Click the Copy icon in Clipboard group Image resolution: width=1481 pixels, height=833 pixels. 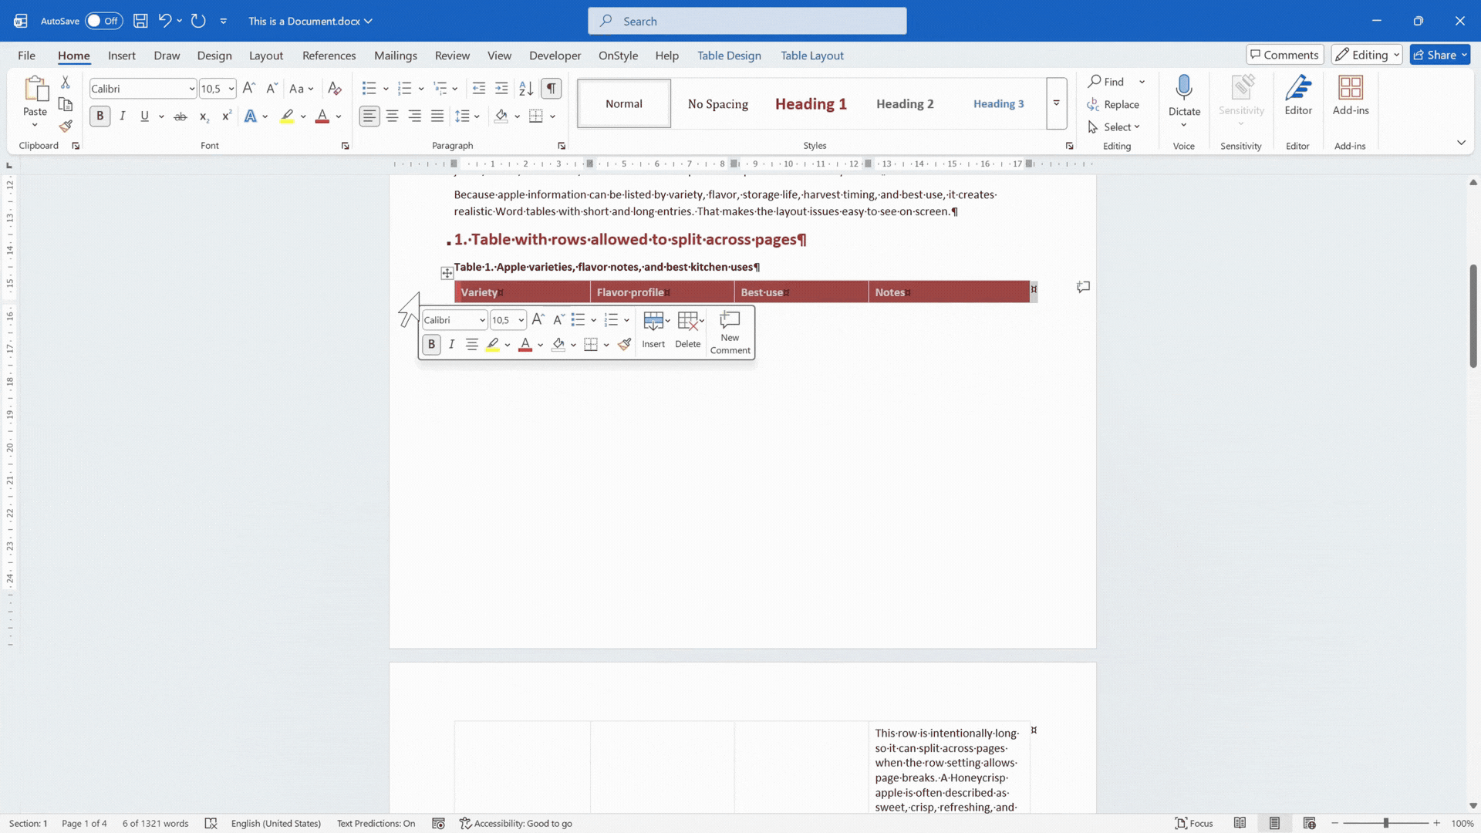click(66, 104)
